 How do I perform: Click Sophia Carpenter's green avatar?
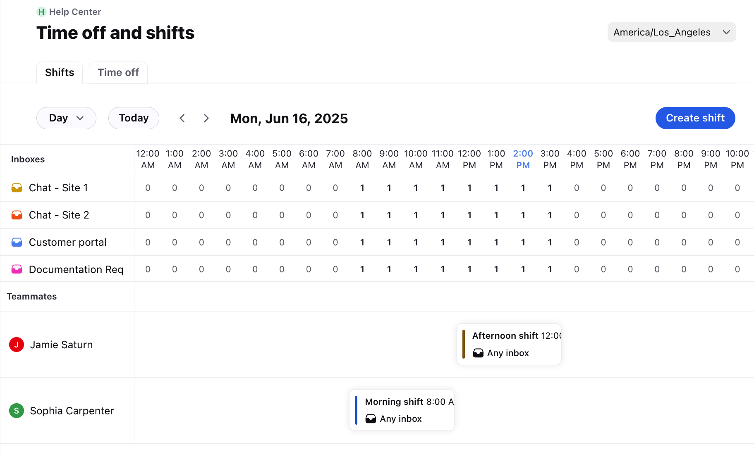coord(17,411)
